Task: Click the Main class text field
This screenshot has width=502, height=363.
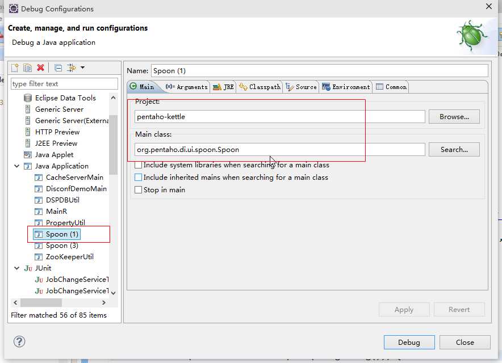Action: 279,149
